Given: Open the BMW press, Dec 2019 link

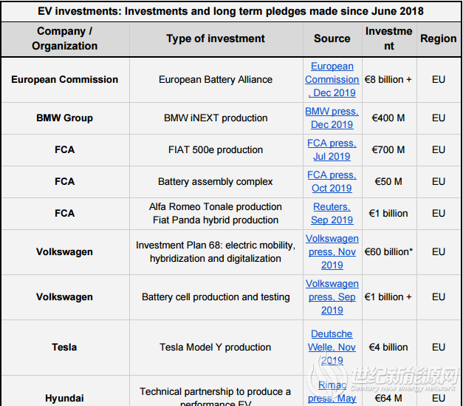Looking at the screenshot, I should 332,118.
